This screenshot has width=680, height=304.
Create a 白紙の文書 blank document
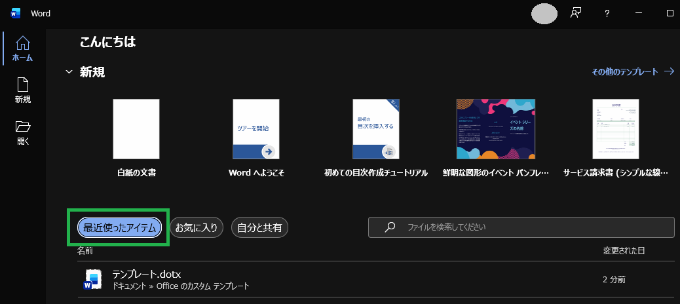tap(136, 138)
